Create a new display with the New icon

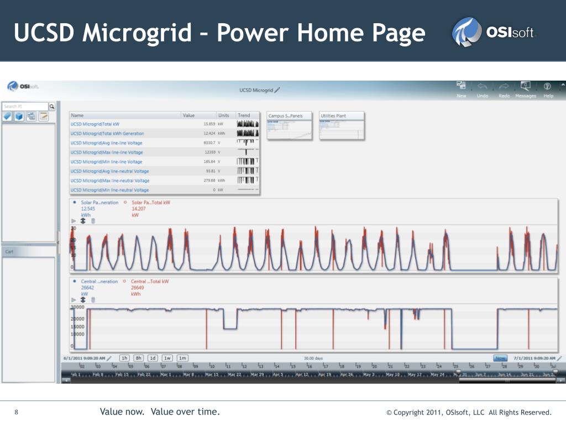[461, 89]
